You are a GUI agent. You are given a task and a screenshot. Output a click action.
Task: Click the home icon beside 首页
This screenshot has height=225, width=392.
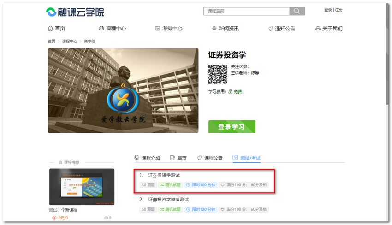click(51, 29)
